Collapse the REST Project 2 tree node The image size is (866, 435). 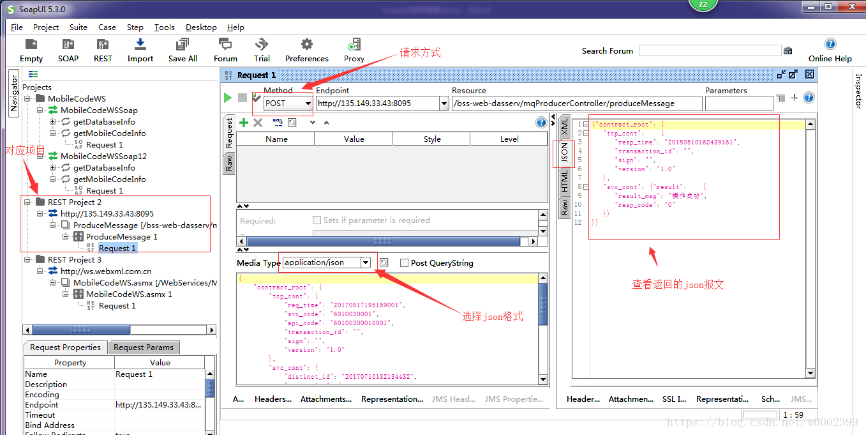[x=27, y=202]
